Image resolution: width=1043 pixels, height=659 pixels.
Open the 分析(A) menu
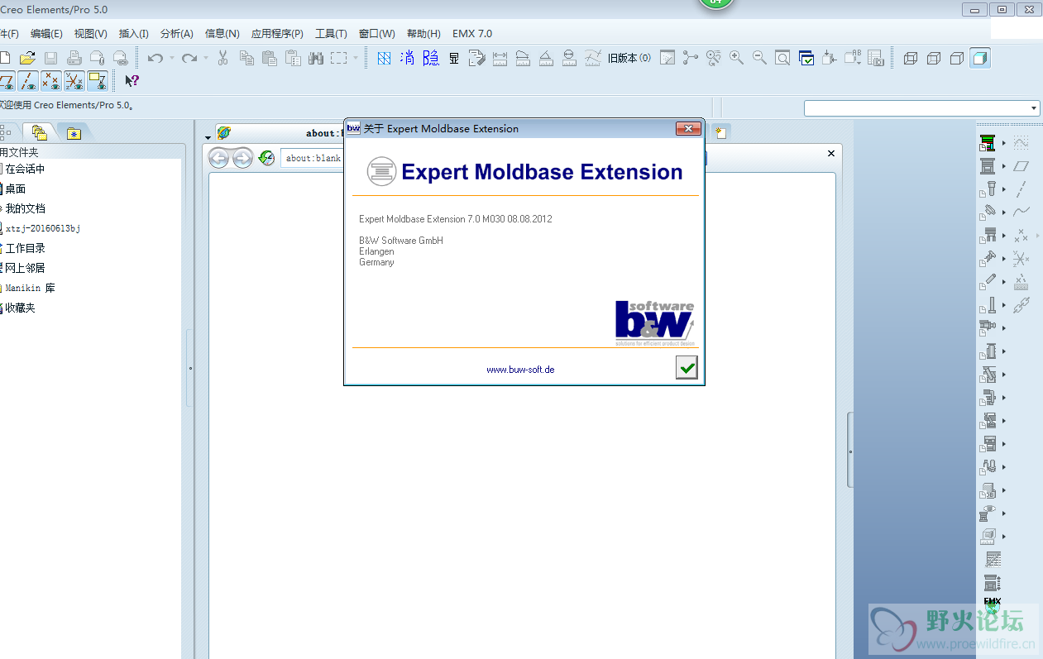point(177,34)
